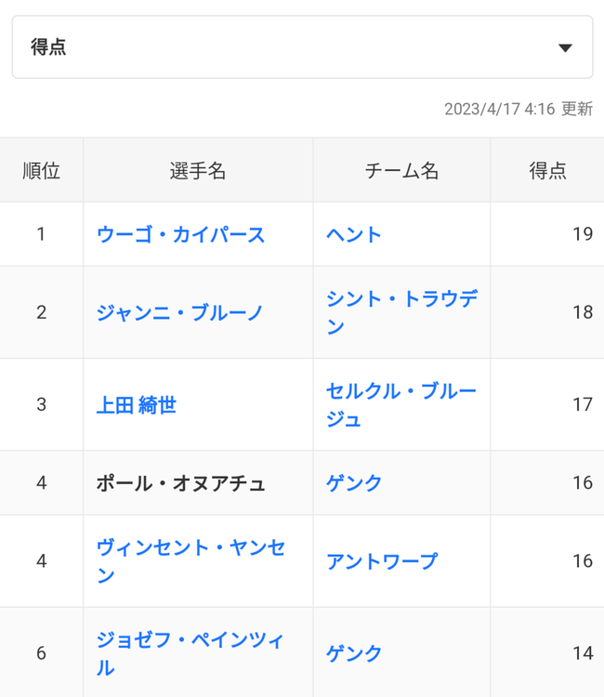Open team アントワープ link
The height and width of the screenshot is (697, 604).
pos(382,561)
